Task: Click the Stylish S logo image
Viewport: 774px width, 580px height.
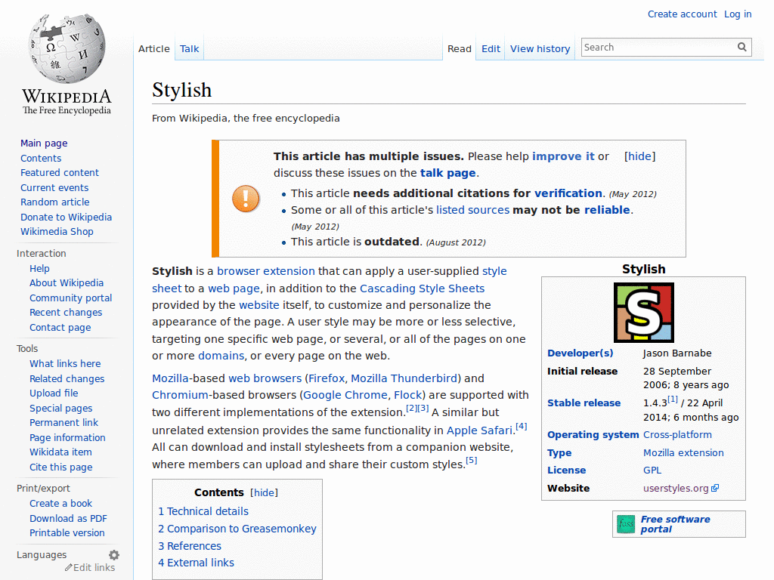Action: pos(644,313)
